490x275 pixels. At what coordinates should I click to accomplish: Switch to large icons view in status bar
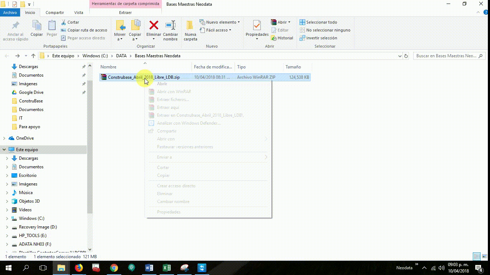484,256
